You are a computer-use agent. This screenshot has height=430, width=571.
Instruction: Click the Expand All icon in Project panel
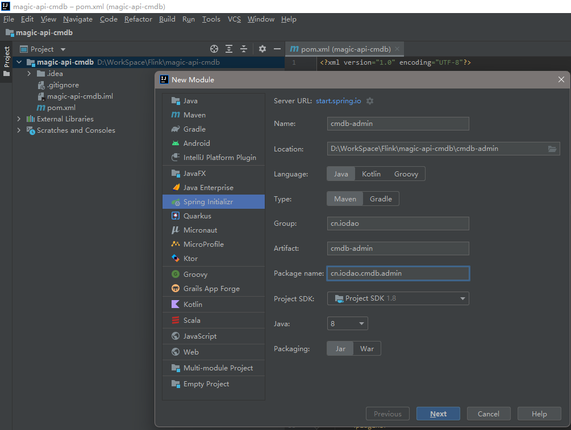[x=229, y=49]
